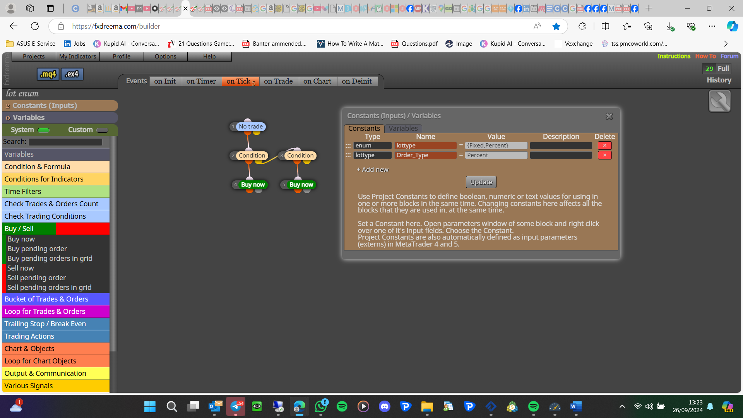Open browser extensions icon
This screenshot has width=743, height=418.
coord(582,26)
